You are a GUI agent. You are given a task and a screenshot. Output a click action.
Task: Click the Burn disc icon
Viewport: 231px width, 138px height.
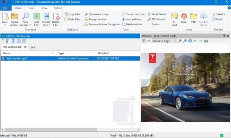184,16
